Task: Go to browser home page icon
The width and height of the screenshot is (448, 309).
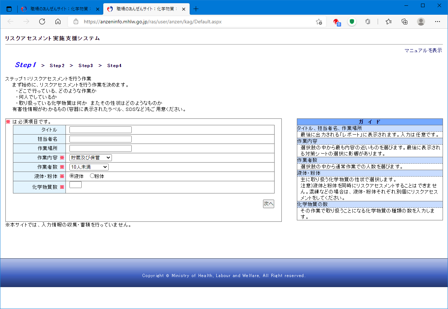Action: click(58, 22)
